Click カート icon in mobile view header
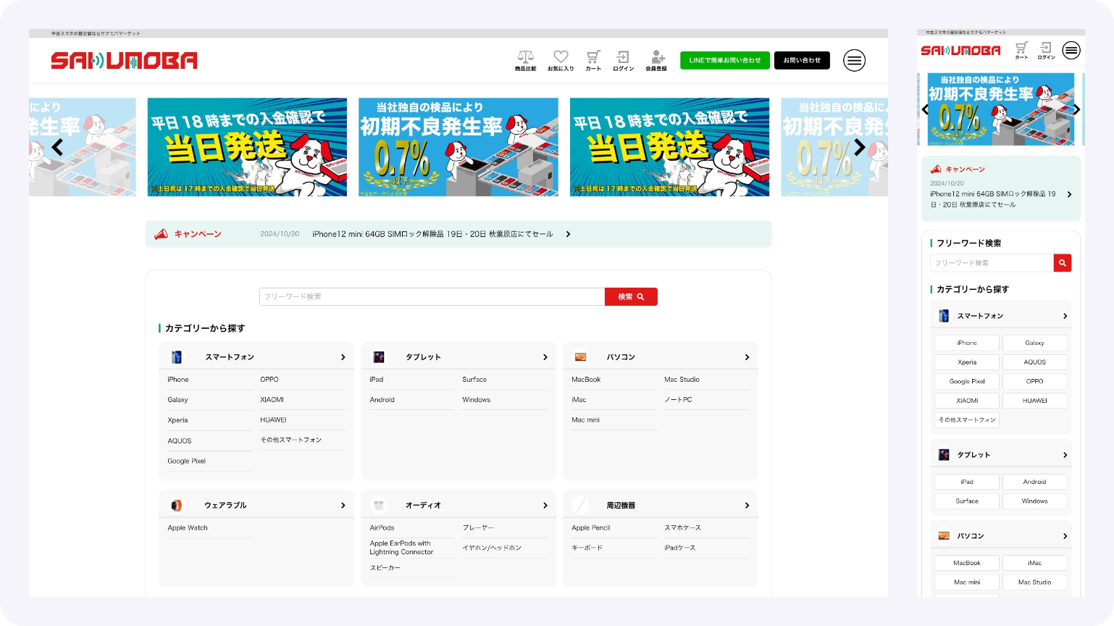 tap(1022, 50)
